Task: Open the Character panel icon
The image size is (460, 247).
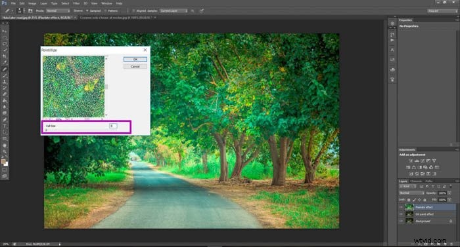Action: click(x=392, y=50)
